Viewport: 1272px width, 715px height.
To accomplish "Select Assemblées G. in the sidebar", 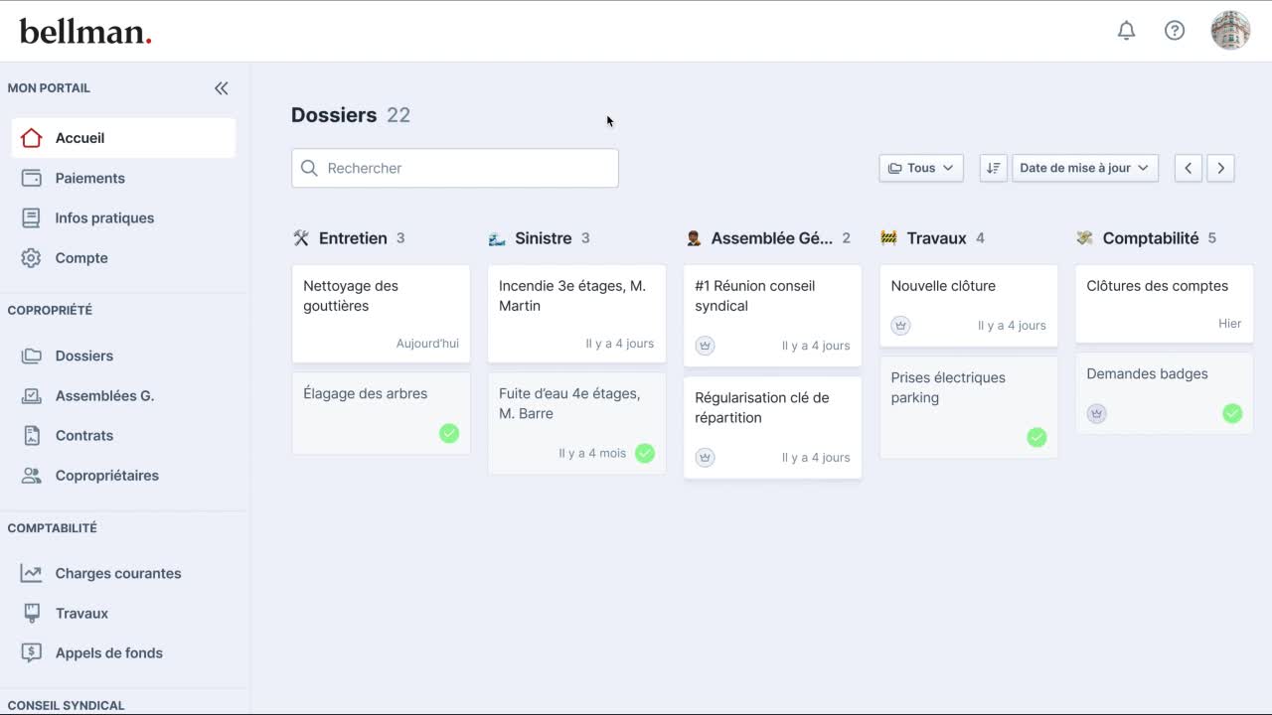I will click(x=104, y=396).
